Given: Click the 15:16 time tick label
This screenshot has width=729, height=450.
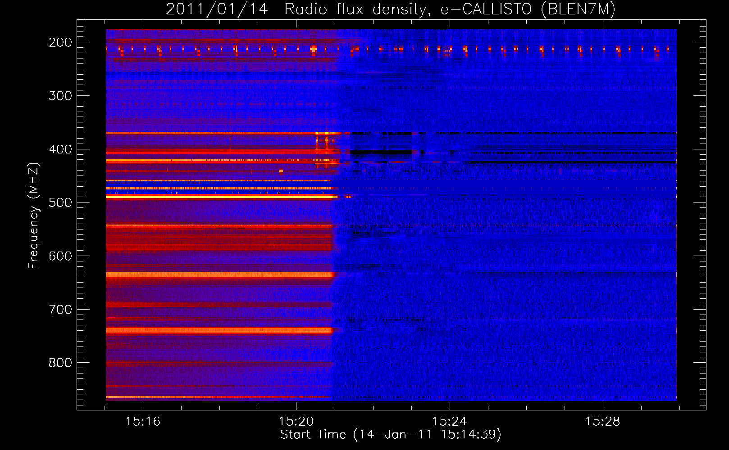Looking at the screenshot, I should click(143, 422).
